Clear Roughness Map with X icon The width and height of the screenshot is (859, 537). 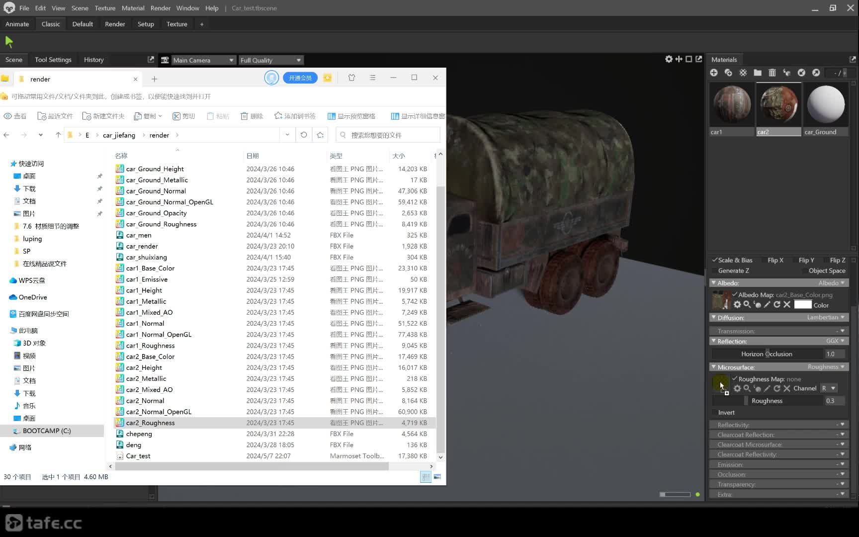pyautogui.click(x=787, y=388)
